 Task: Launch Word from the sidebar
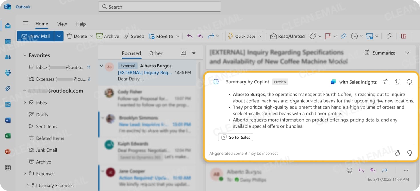click(8, 120)
